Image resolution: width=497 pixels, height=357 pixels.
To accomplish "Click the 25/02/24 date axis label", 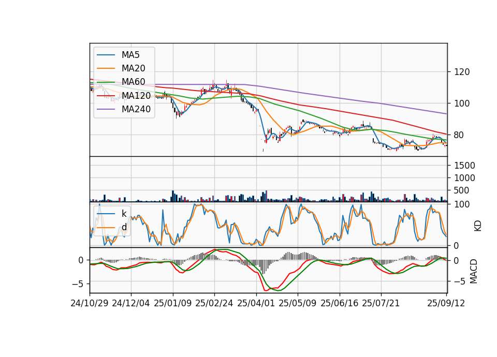I will click(214, 303).
